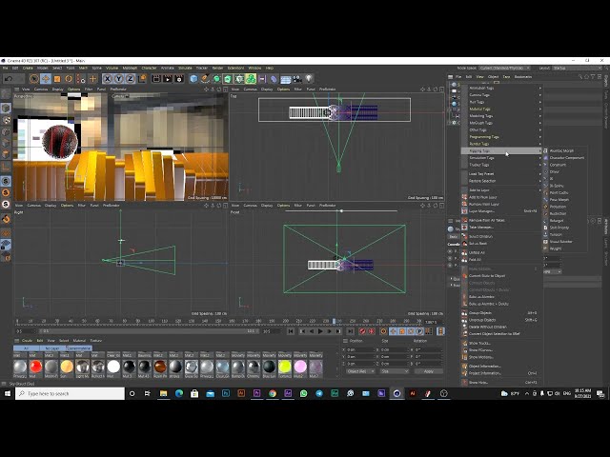This screenshot has width=610, height=457.
Task: Toggle the Y axis lock
Action: click(118, 79)
